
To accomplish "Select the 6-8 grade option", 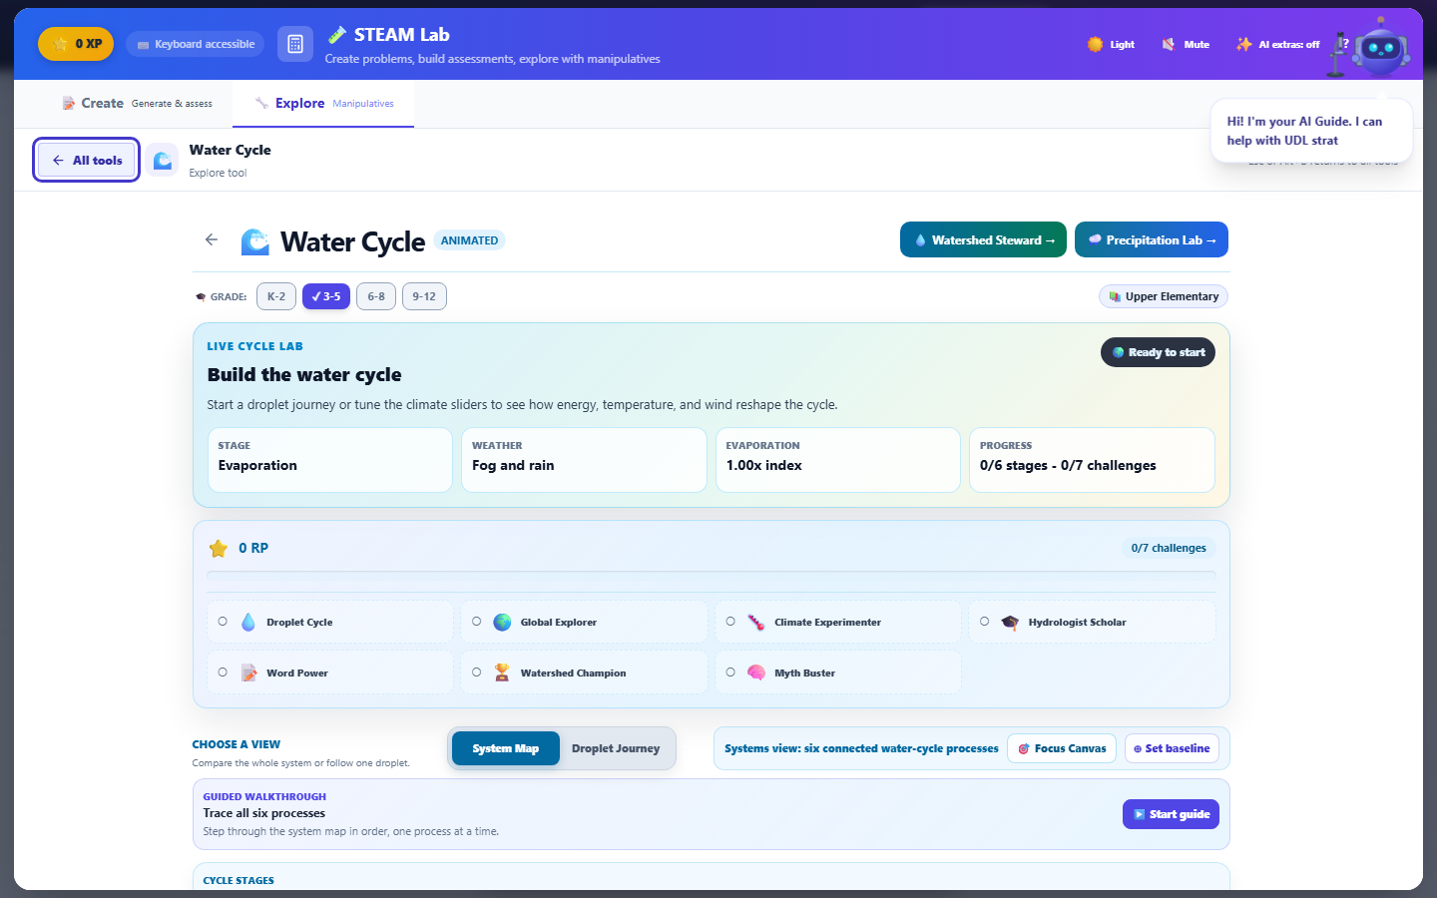I will (x=376, y=296).
